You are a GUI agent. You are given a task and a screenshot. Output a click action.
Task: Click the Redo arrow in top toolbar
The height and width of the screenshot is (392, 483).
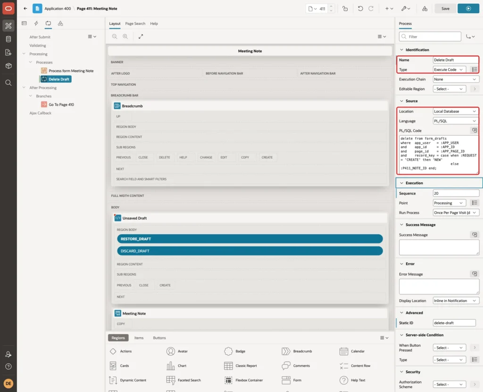(371, 8)
